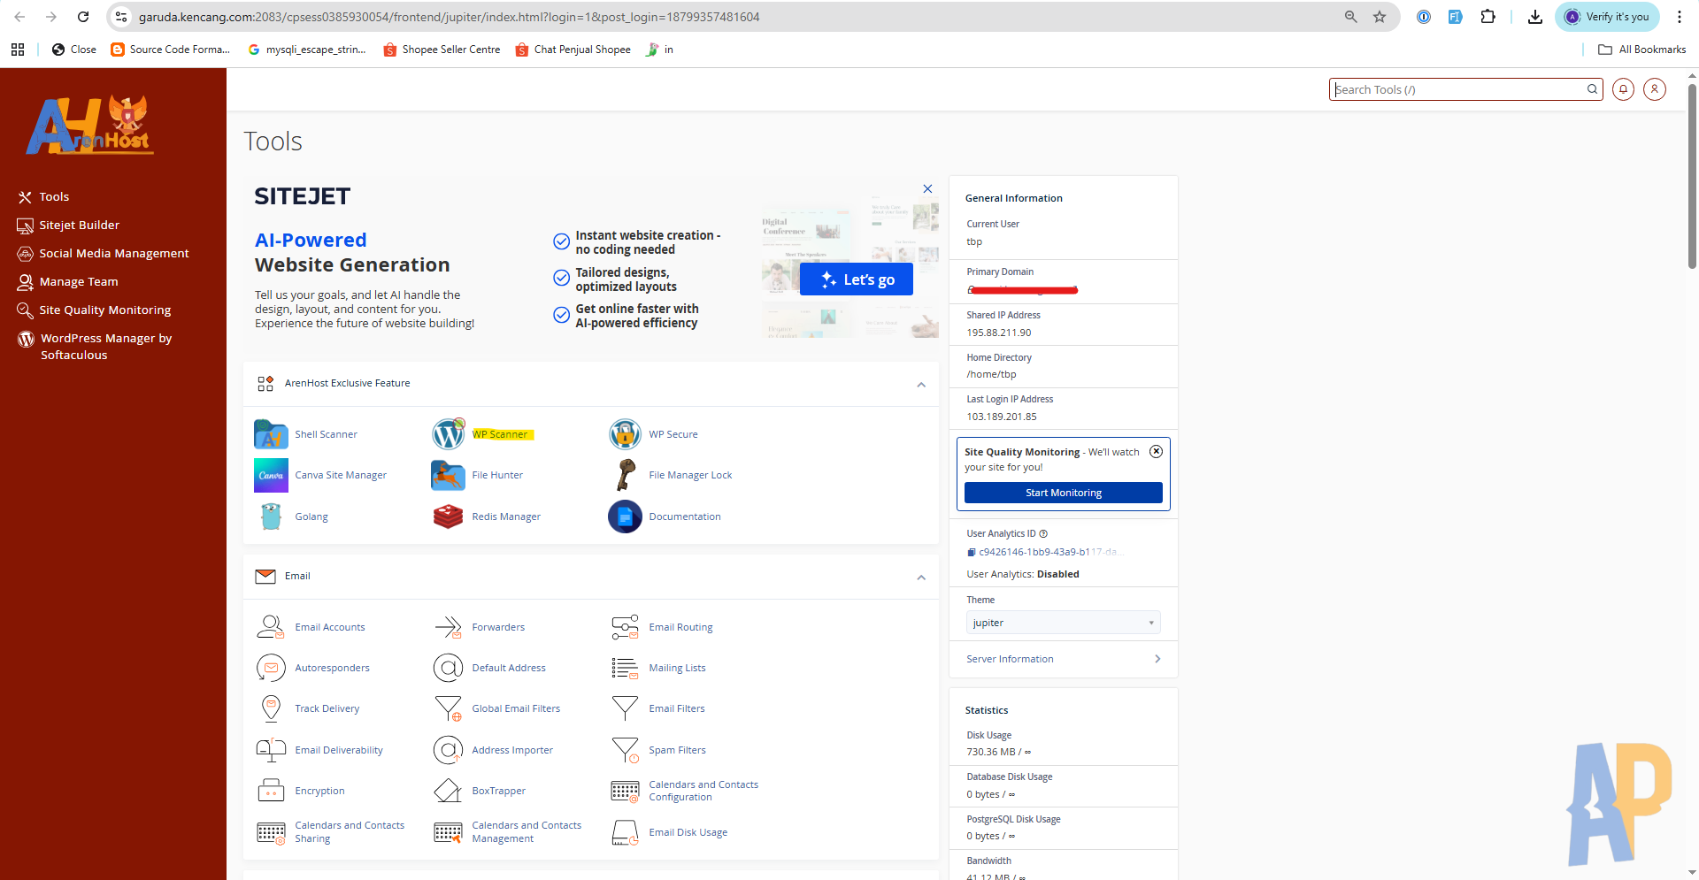Open WP Secure padlock icon
This screenshot has width=1699, height=880.
[x=625, y=434]
